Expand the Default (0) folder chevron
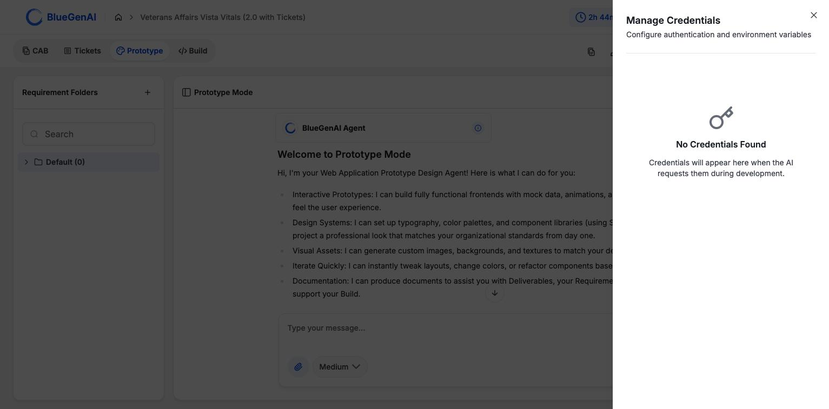Viewport: 829px width, 409px height. [x=26, y=162]
